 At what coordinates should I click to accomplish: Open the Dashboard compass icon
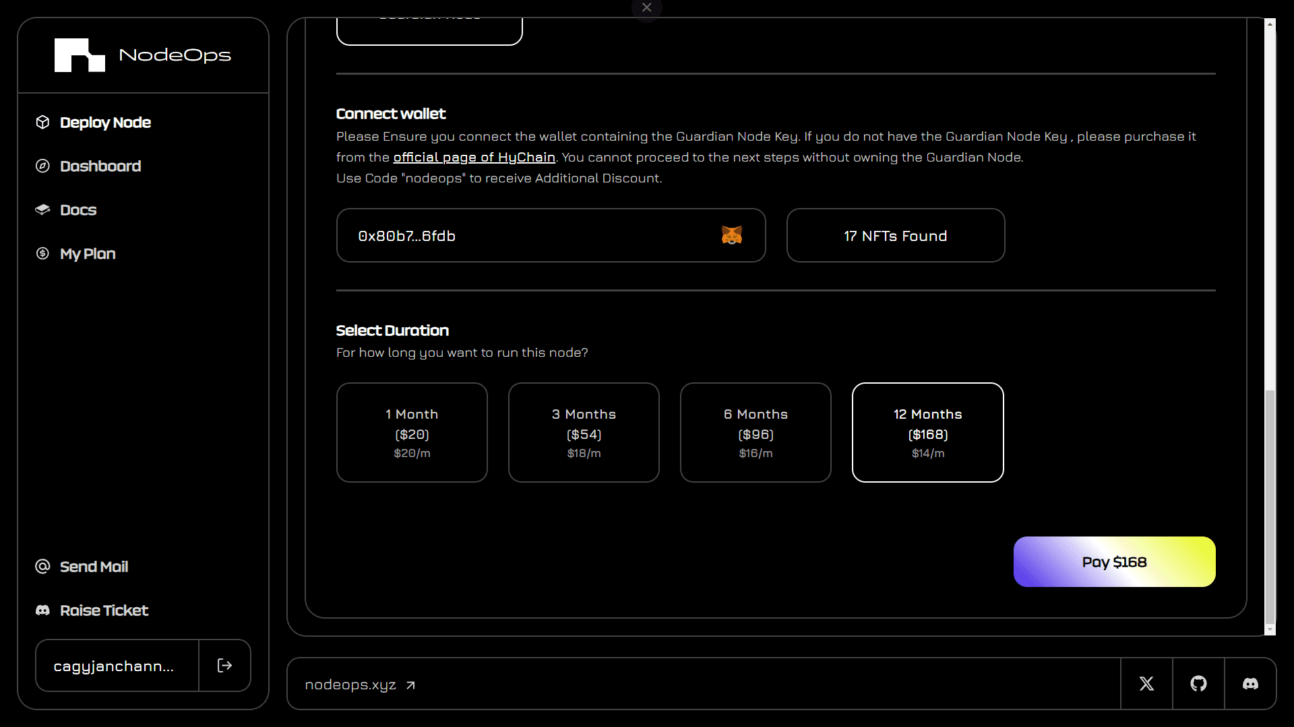[42, 166]
